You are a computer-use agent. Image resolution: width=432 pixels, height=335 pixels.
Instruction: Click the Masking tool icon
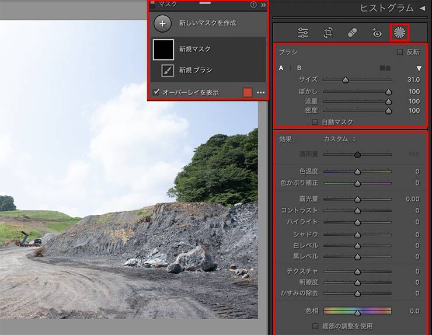(400, 33)
